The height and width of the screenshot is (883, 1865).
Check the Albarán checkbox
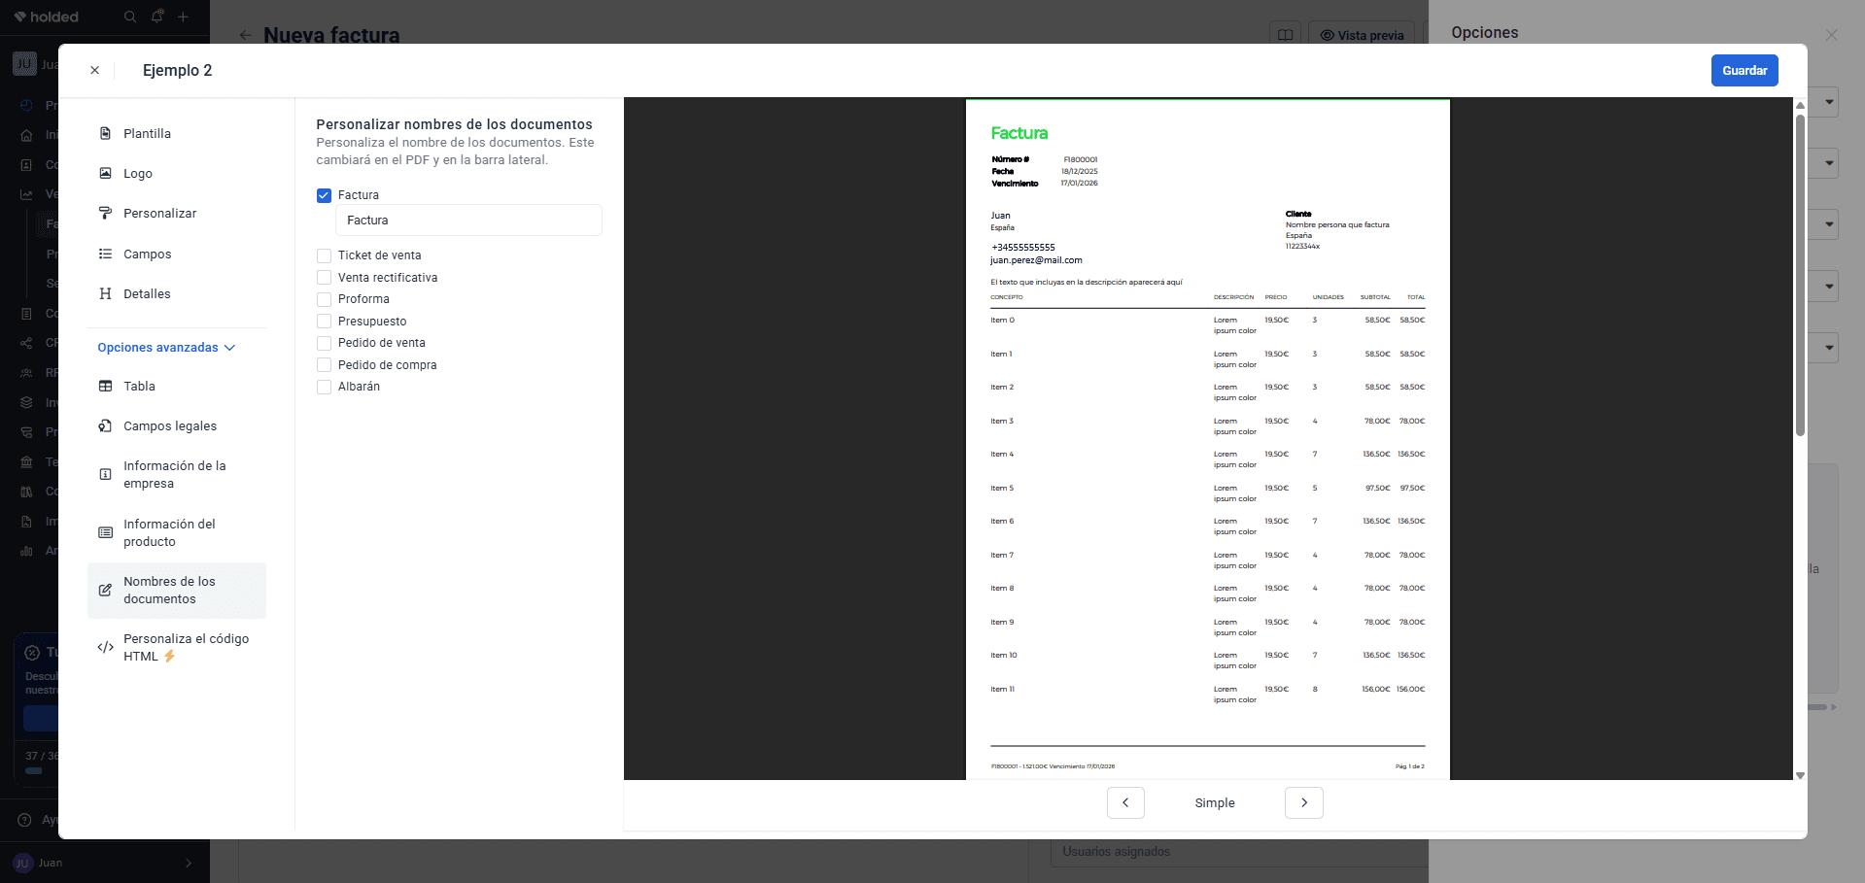[325, 387]
